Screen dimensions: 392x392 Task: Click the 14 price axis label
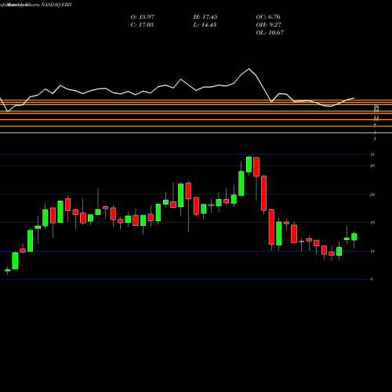[x=372, y=251]
